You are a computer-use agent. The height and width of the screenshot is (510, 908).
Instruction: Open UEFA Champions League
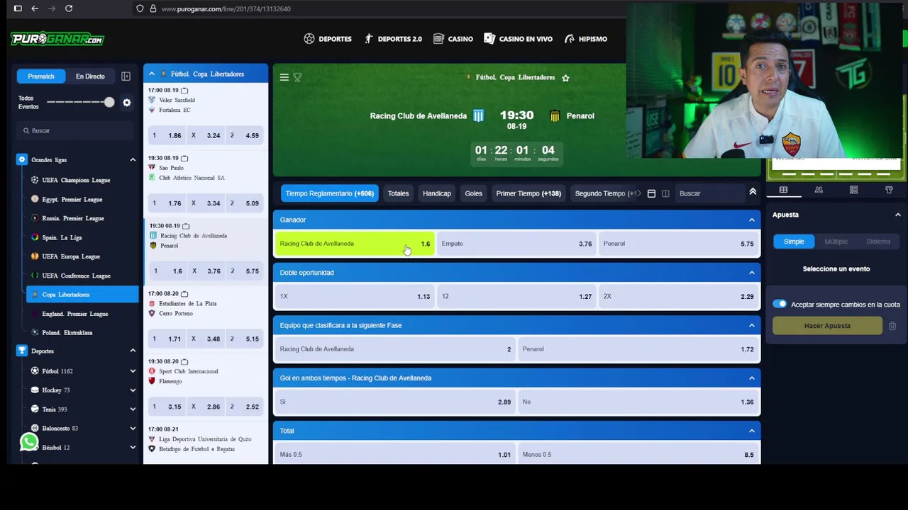[x=76, y=180]
